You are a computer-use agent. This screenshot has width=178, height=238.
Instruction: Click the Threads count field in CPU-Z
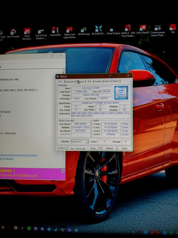coord(126,142)
